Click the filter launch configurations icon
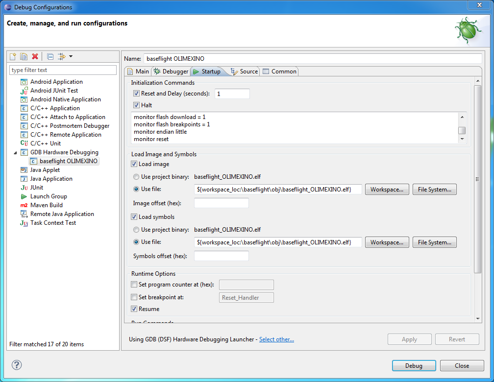This screenshot has height=382, width=494. click(x=61, y=56)
